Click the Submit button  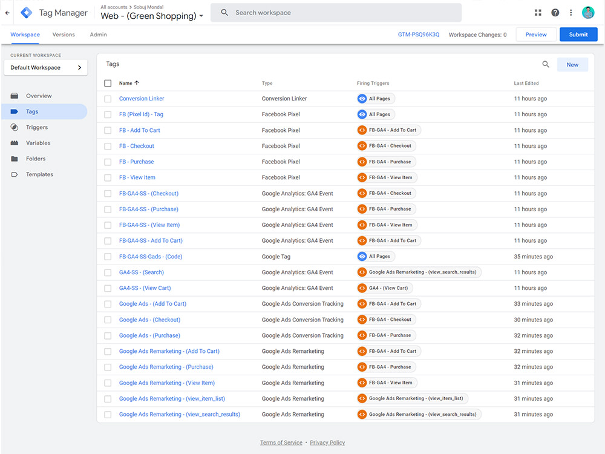click(x=578, y=35)
